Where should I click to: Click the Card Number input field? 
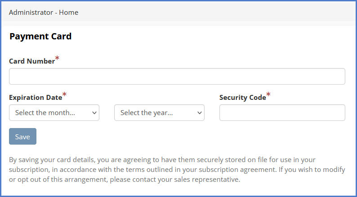pyautogui.click(x=177, y=77)
